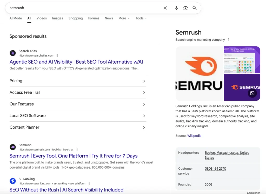Switch to AI Mode tab

(16, 18)
